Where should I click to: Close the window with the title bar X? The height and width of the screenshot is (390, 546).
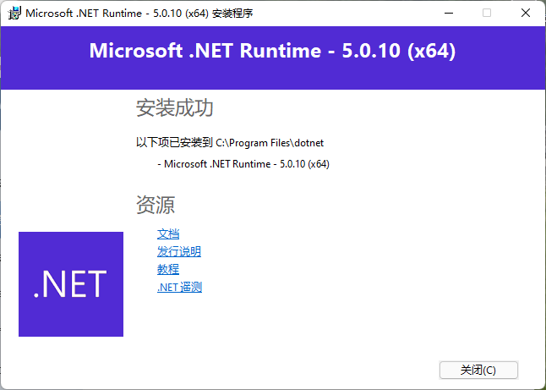[x=526, y=14]
